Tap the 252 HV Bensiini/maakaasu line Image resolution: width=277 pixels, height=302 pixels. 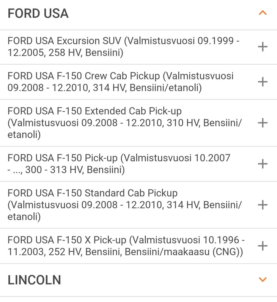[125, 252]
